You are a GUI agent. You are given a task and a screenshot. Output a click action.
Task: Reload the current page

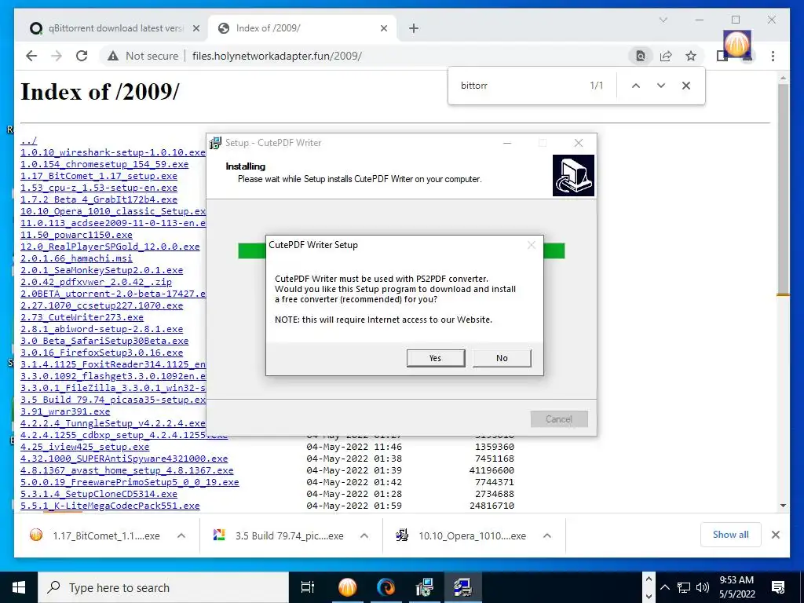coord(82,56)
